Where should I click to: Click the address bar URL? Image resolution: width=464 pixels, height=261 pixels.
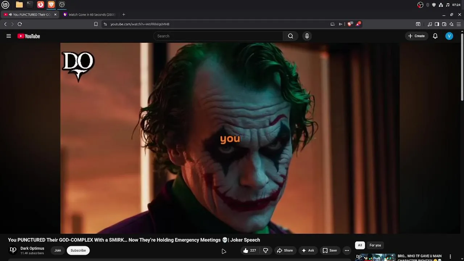[140, 24]
